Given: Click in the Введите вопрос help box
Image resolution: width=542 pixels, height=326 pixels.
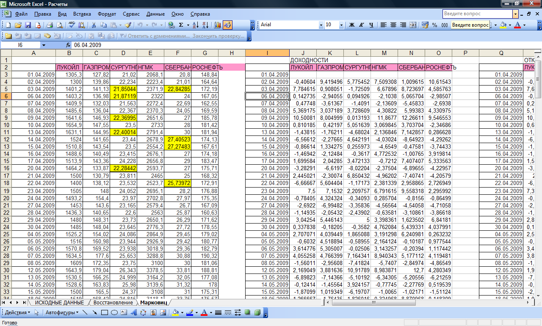Looking at the screenshot, I should click(x=478, y=14).
